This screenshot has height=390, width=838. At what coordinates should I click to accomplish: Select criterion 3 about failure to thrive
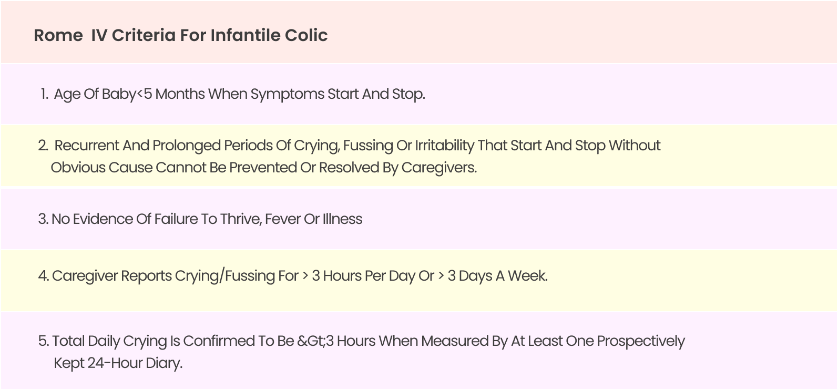[200, 219]
